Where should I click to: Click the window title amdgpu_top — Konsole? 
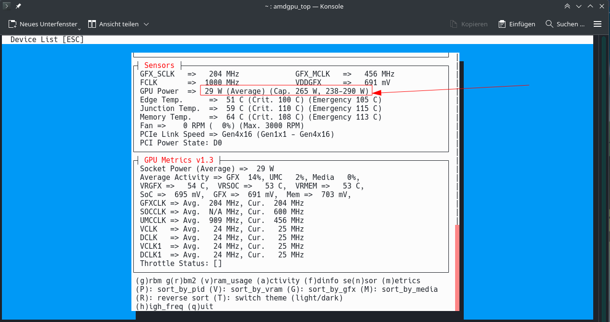click(x=304, y=6)
